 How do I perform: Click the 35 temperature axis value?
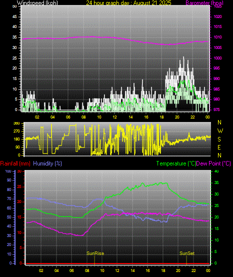point(216,182)
